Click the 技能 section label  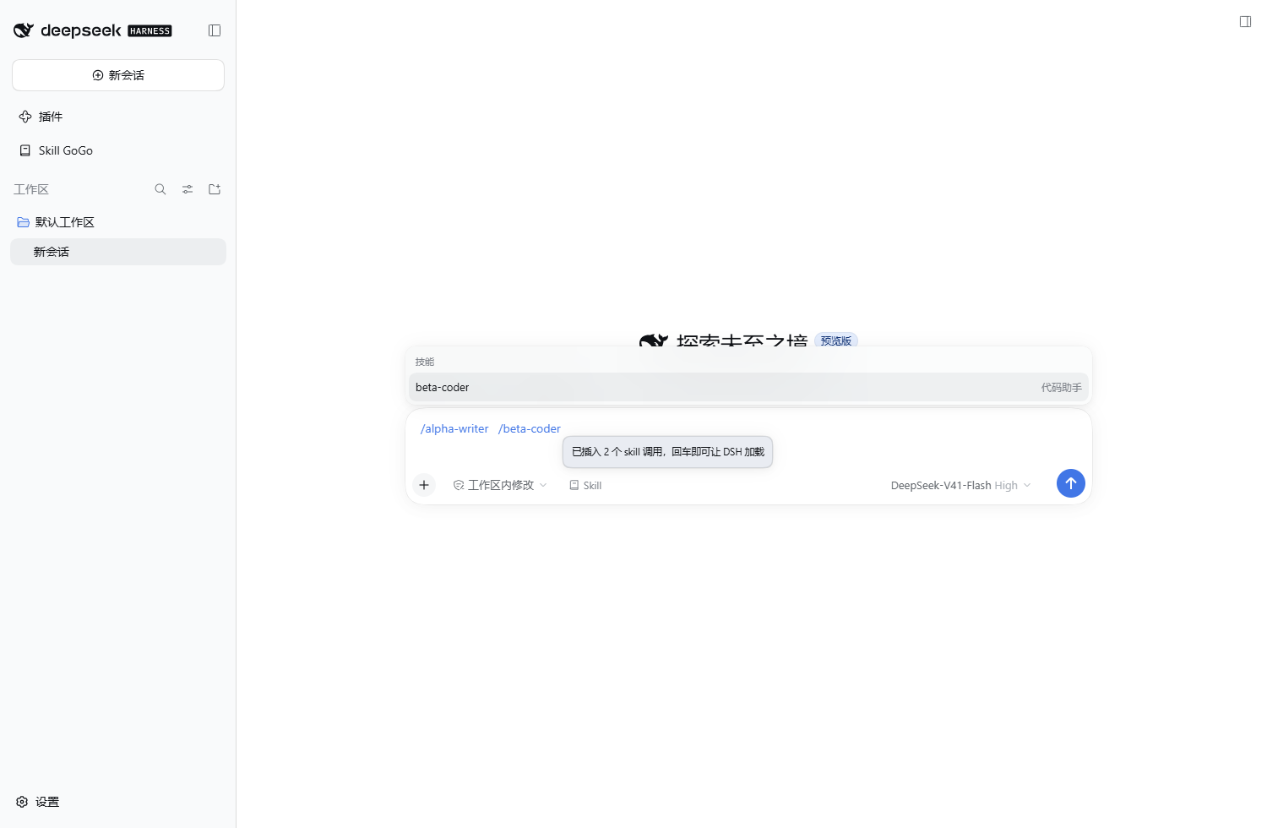425,362
